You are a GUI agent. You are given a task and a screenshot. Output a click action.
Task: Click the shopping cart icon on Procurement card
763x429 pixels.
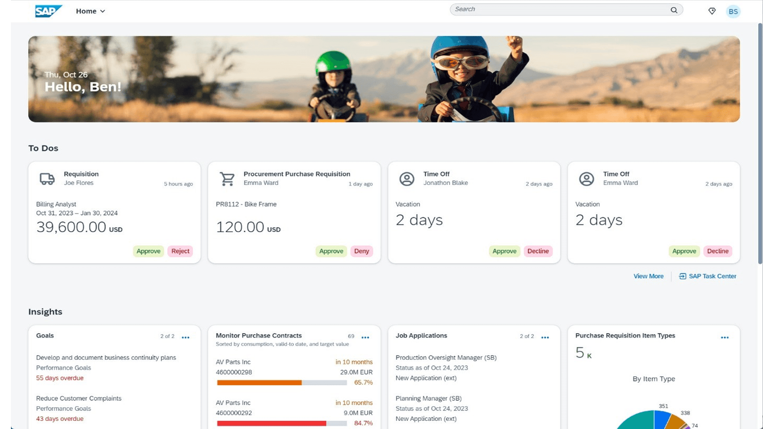click(227, 179)
